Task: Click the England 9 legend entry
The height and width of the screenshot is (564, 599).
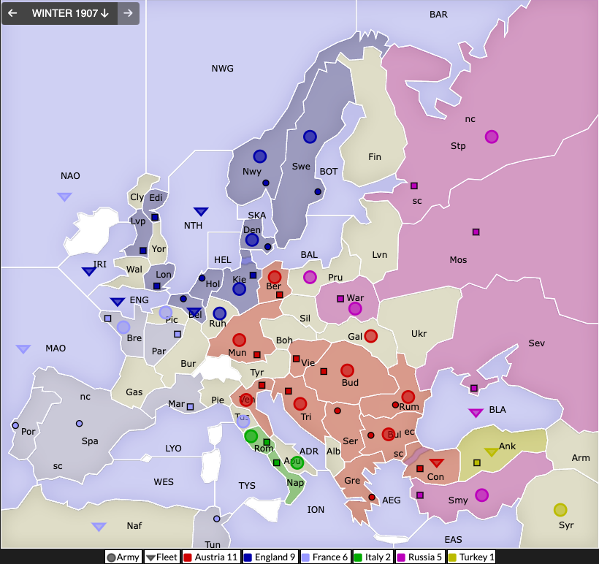Action: click(270, 557)
